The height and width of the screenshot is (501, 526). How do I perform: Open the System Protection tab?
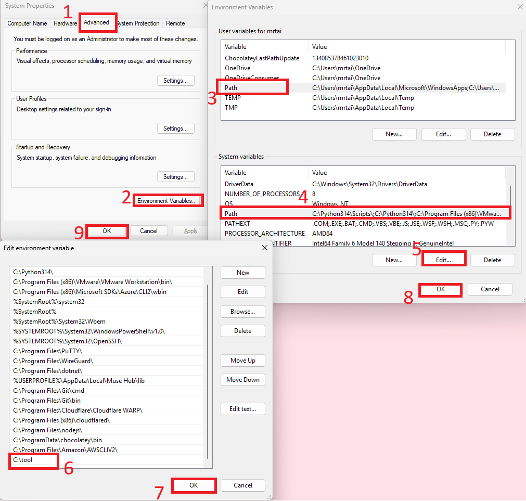click(138, 23)
